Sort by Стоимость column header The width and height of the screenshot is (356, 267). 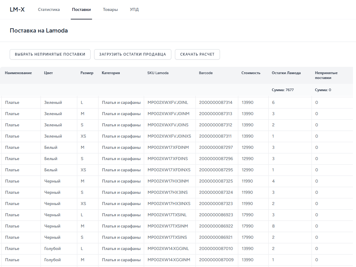[x=251, y=73]
